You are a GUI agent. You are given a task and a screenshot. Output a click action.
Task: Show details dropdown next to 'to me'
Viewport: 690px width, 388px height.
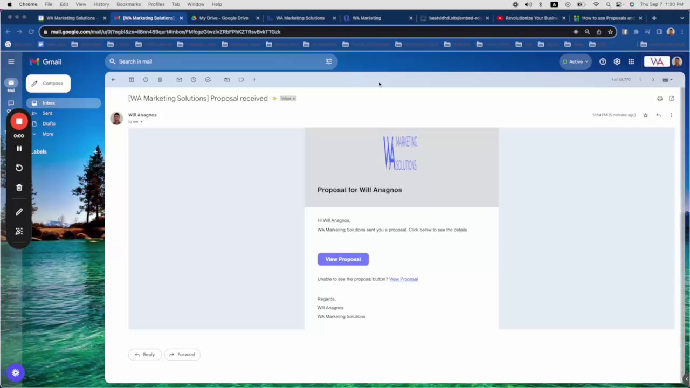[141, 122]
